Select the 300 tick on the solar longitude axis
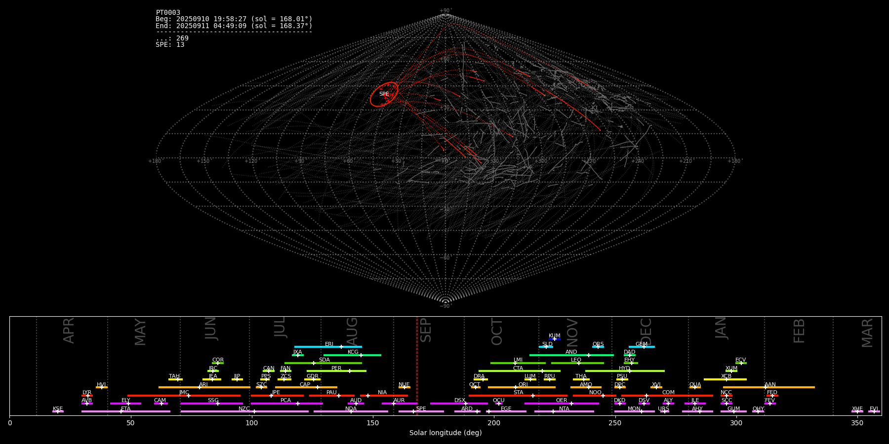Image resolution: width=889 pixels, height=444 pixels. (736, 423)
